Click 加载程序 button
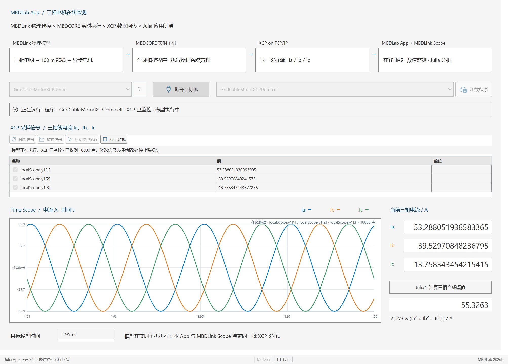This screenshot has width=508, height=364. click(x=473, y=89)
